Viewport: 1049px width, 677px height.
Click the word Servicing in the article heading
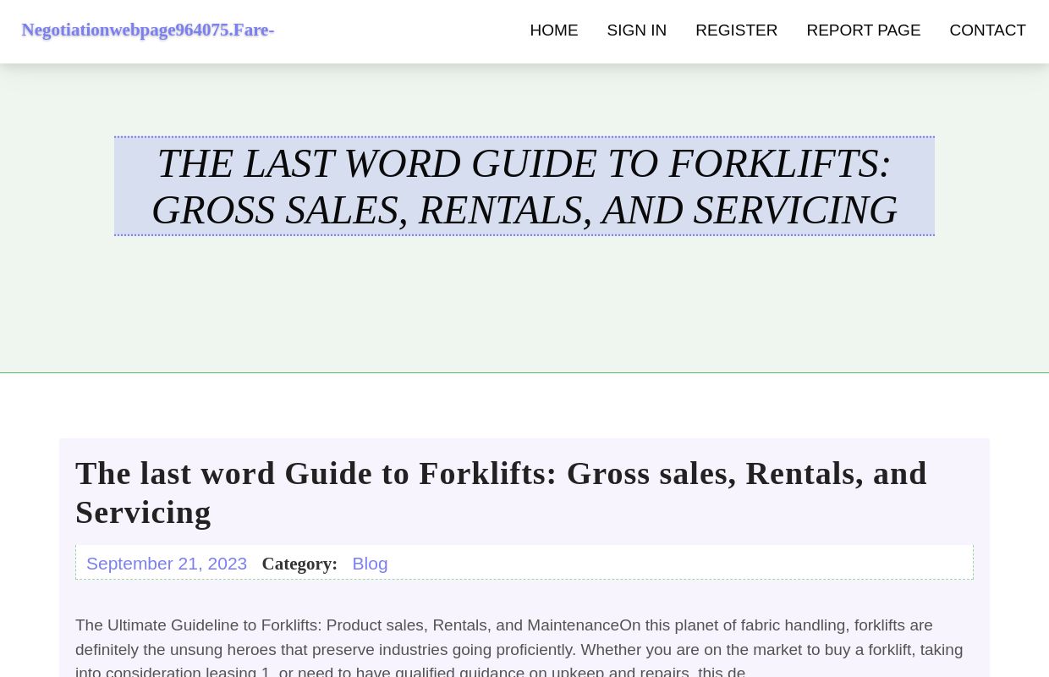point(143,512)
